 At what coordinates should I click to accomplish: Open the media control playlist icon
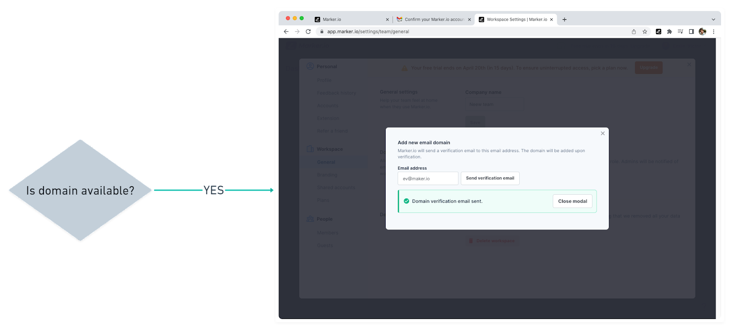click(680, 32)
